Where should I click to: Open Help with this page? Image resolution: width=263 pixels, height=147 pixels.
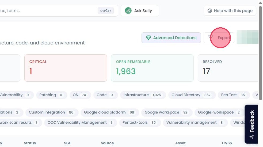tap(230, 11)
